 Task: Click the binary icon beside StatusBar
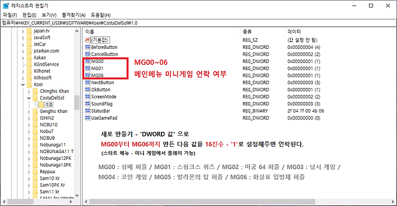pyautogui.click(x=87, y=111)
